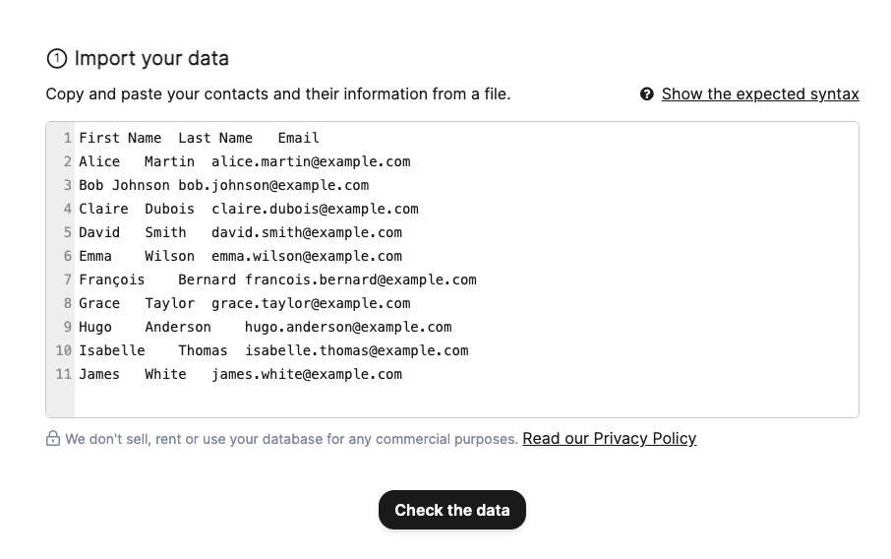Click the David Smith row
Image resolution: width=891 pixels, height=559 pixels.
240,232
